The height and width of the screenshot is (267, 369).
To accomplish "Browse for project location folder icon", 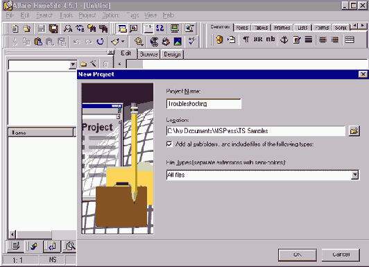I will [x=354, y=131].
